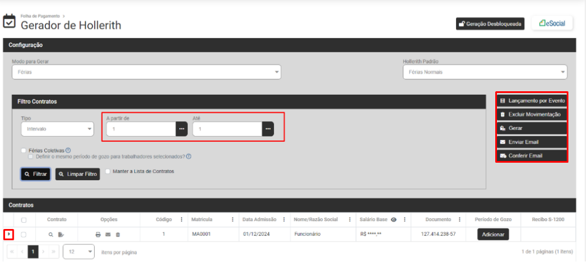
Task: Click the edit document icon in the Contrato column
Action: coord(61,234)
